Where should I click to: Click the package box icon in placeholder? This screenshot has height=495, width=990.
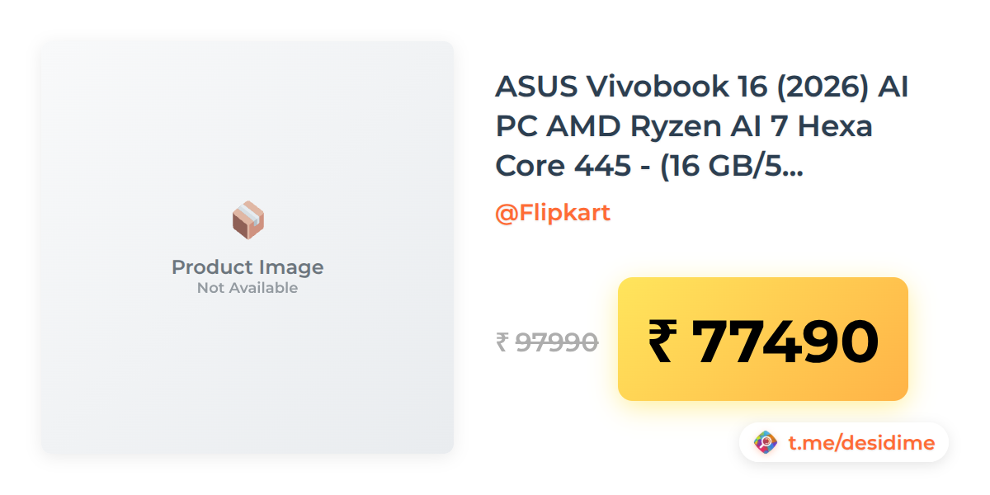coord(247,220)
